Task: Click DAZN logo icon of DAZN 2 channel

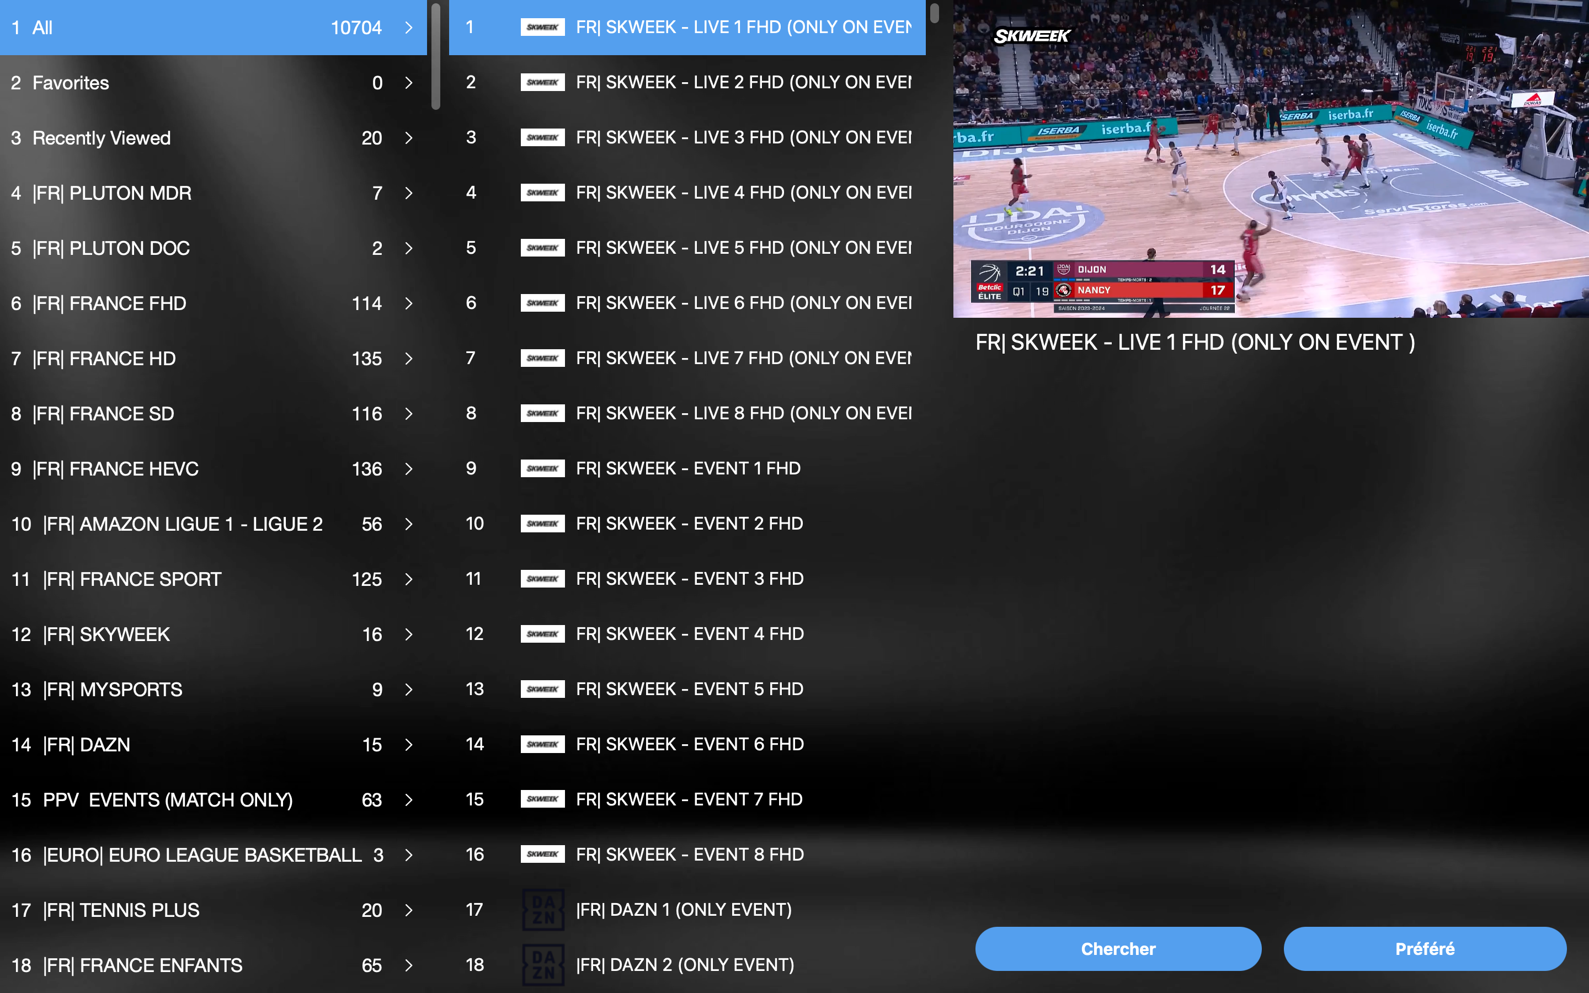Action: [543, 965]
